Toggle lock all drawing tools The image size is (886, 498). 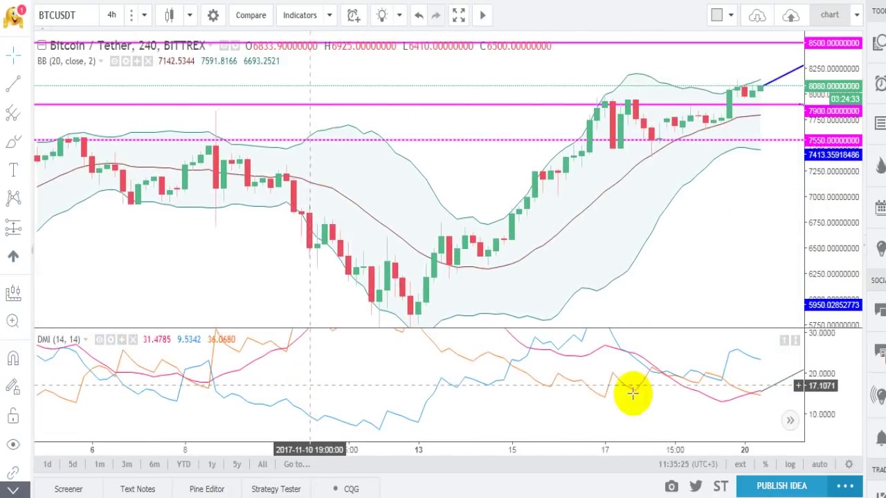pyautogui.click(x=13, y=416)
